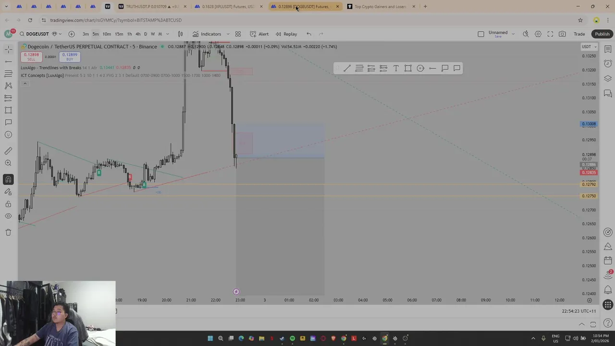Expand the Unnamed layout dropdown
Viewport: 615px width, 346px height.
pos(513,34)
